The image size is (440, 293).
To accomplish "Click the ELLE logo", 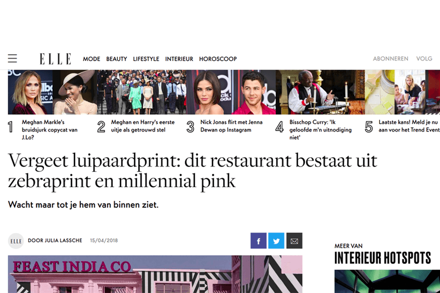I will click(55, 59).
